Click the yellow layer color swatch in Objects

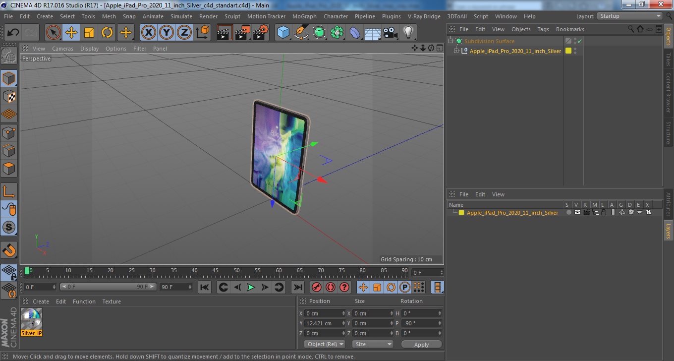(x=568, y=51)
